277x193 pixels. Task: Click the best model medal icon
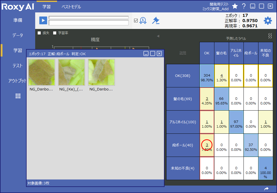(x=143, y=21)
